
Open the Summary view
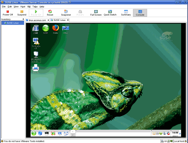[126, 13]
